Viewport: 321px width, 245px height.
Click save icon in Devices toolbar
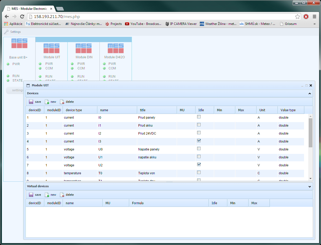click(31, 102)
